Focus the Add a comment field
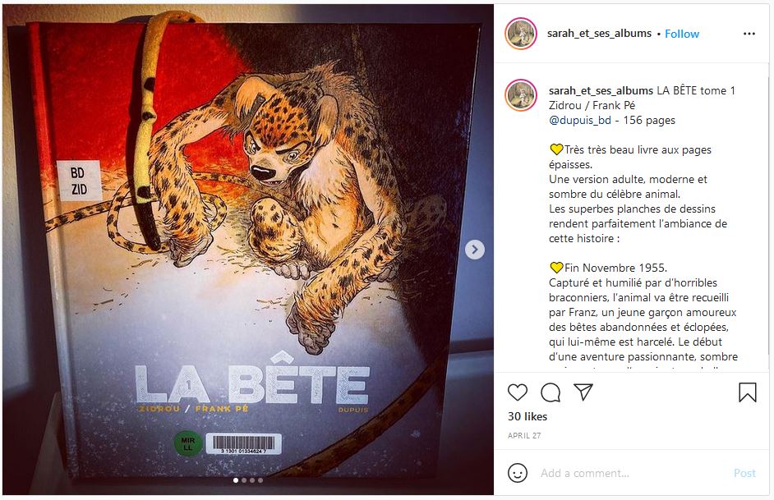Viewport: 774px width, 500px height. point(632,474)
